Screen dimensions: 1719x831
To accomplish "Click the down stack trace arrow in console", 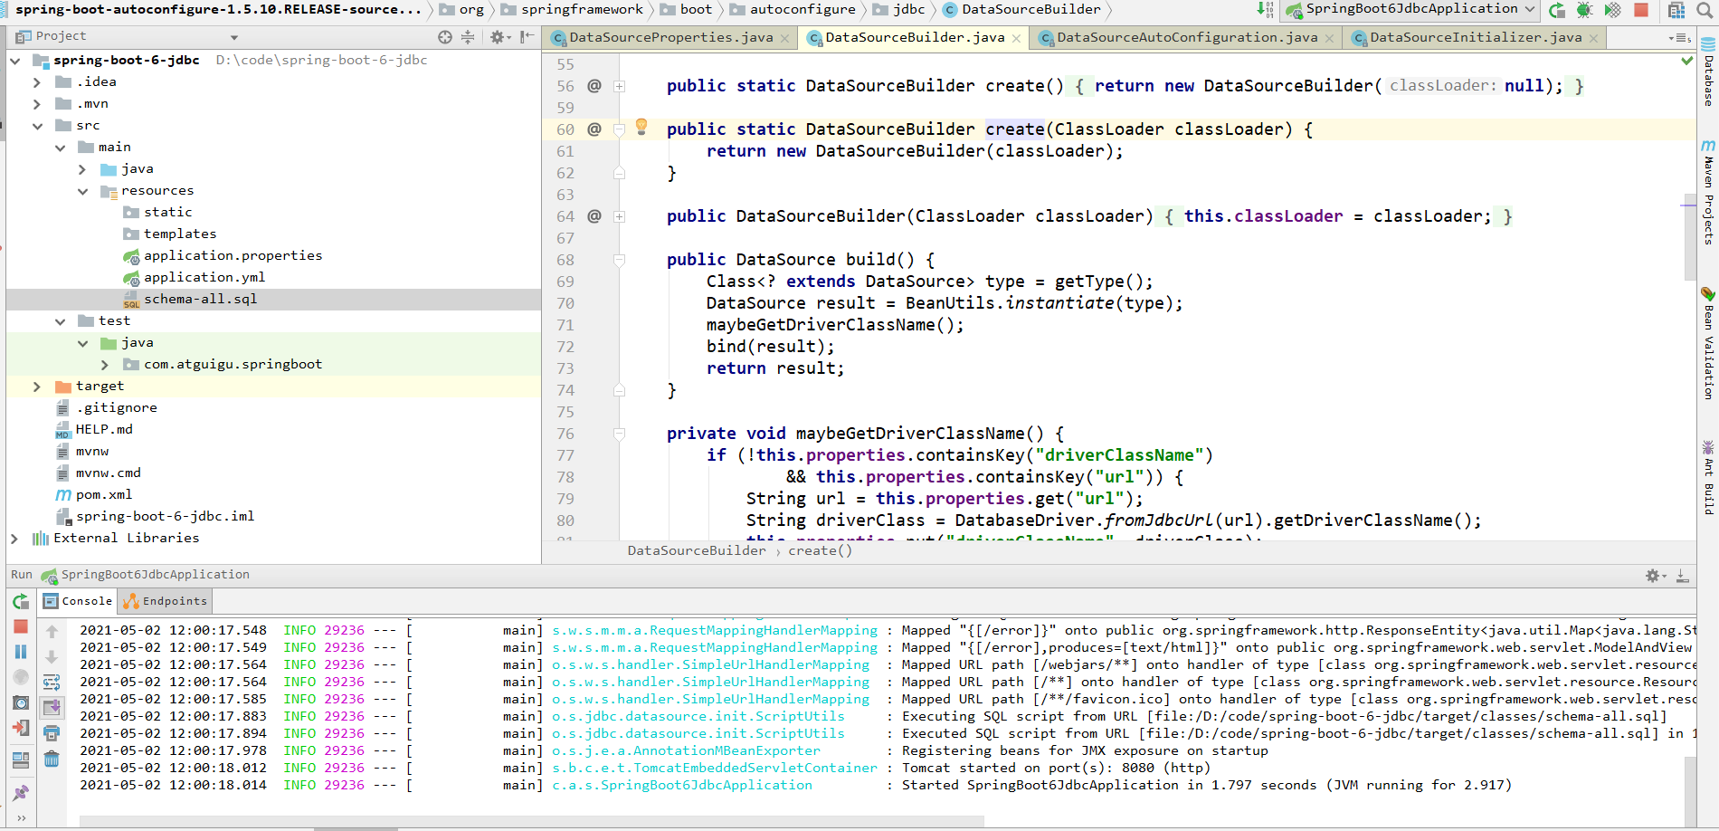I will (x=52, y=656).
